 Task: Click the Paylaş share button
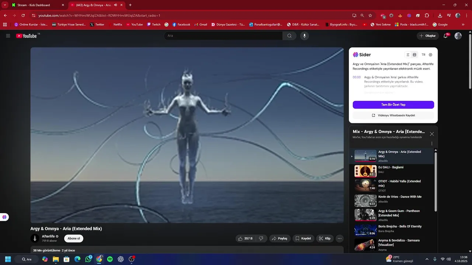tap(280, 239)
